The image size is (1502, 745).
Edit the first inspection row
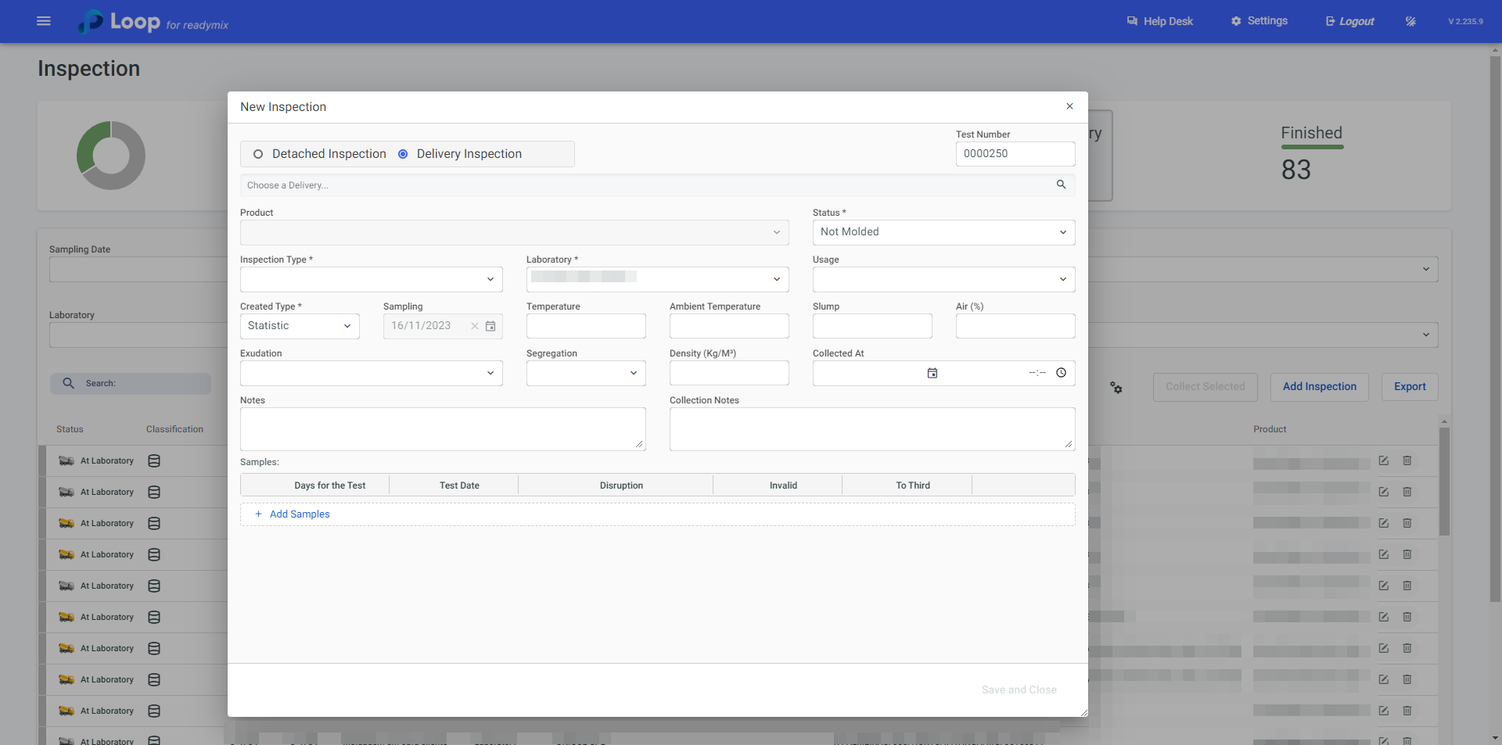click(1383, 461)
